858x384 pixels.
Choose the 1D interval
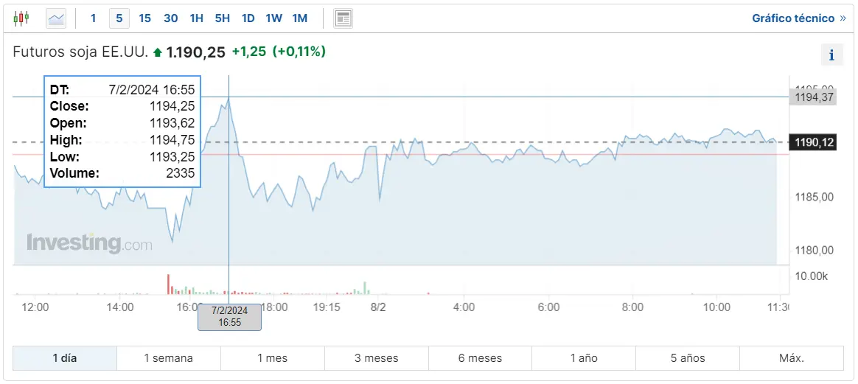coord(248,18)
